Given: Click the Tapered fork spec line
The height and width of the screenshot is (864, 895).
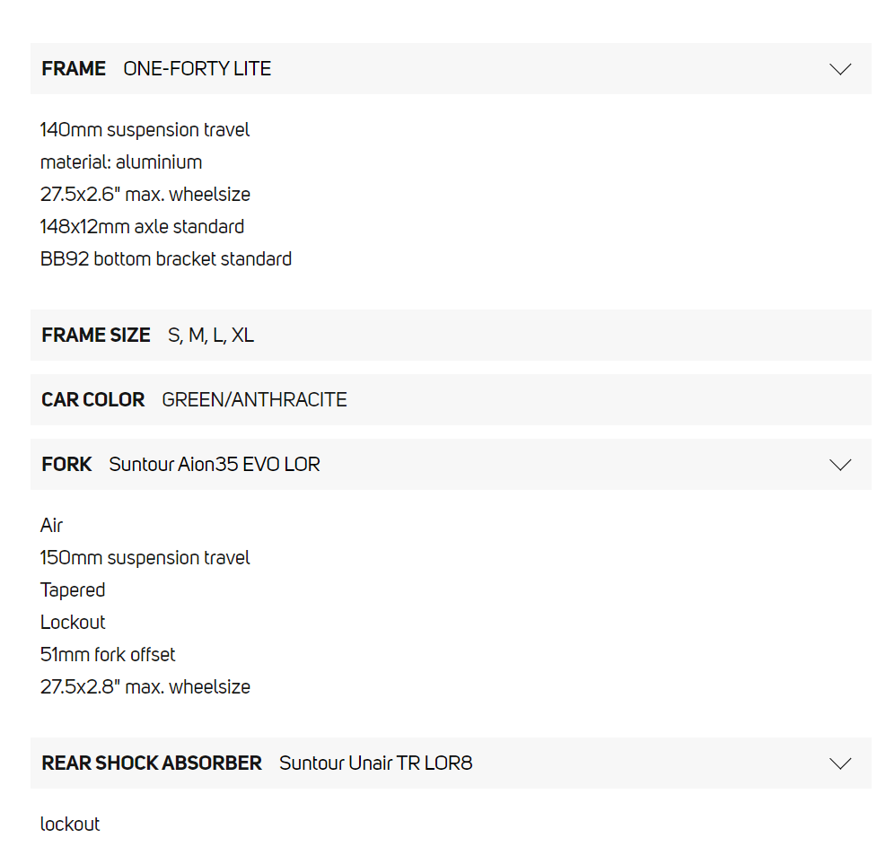Looking at the screenshot, I should (x=73, y=590).
